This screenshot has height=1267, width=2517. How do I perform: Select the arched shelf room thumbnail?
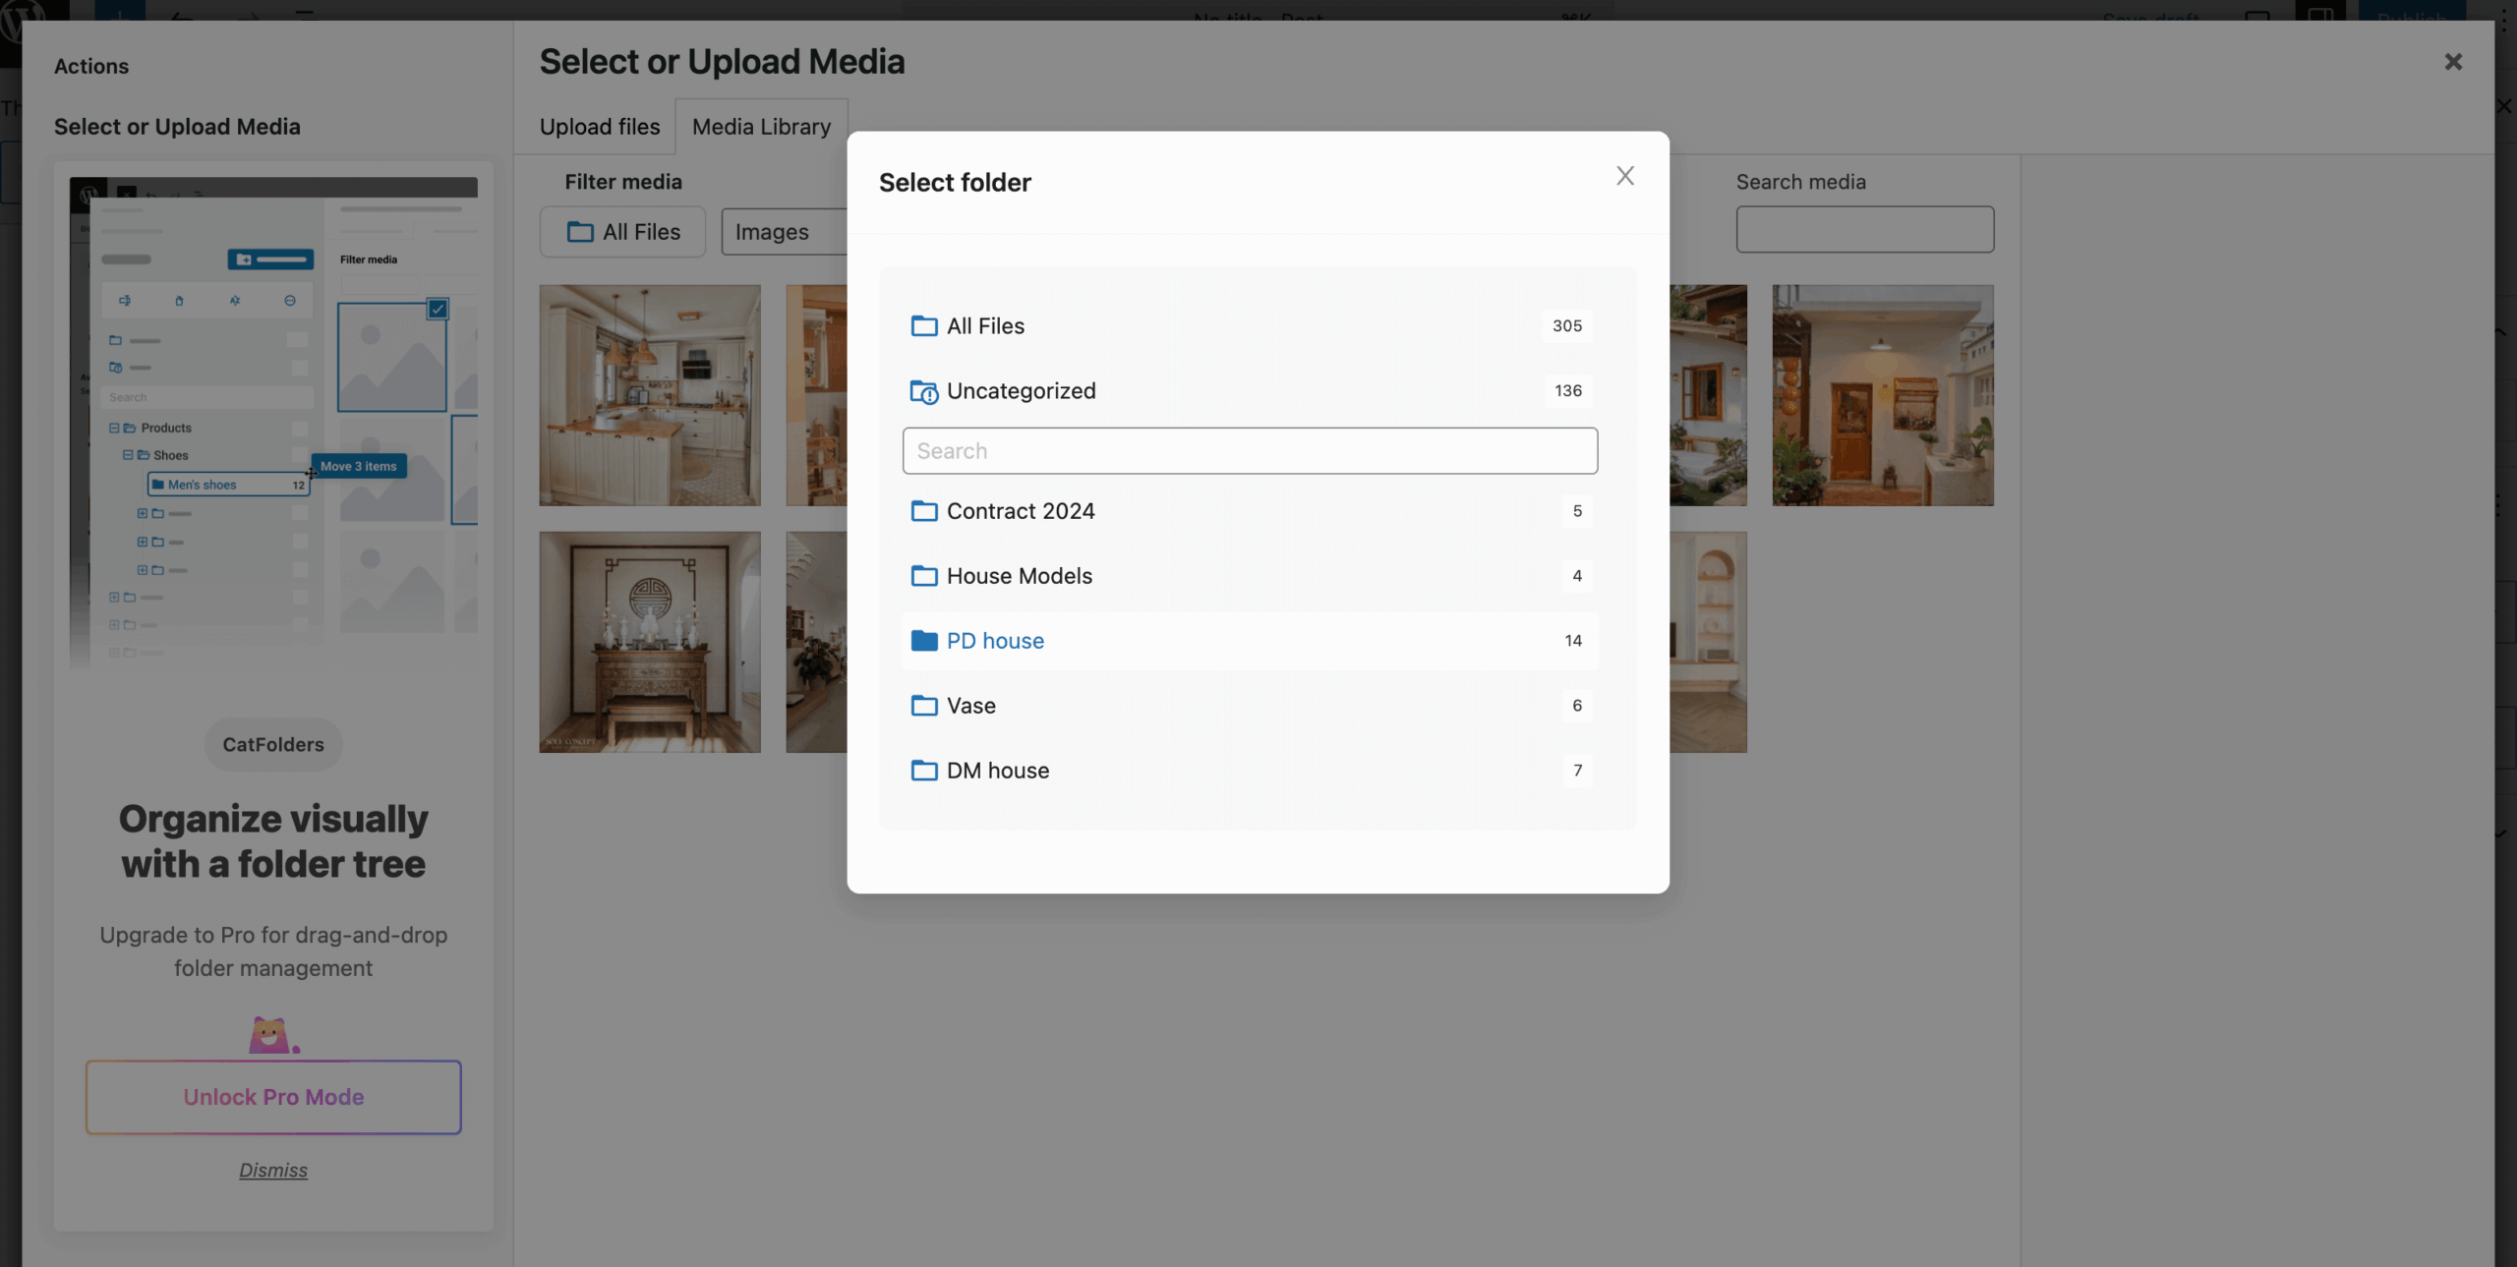tap(1708, 642)
